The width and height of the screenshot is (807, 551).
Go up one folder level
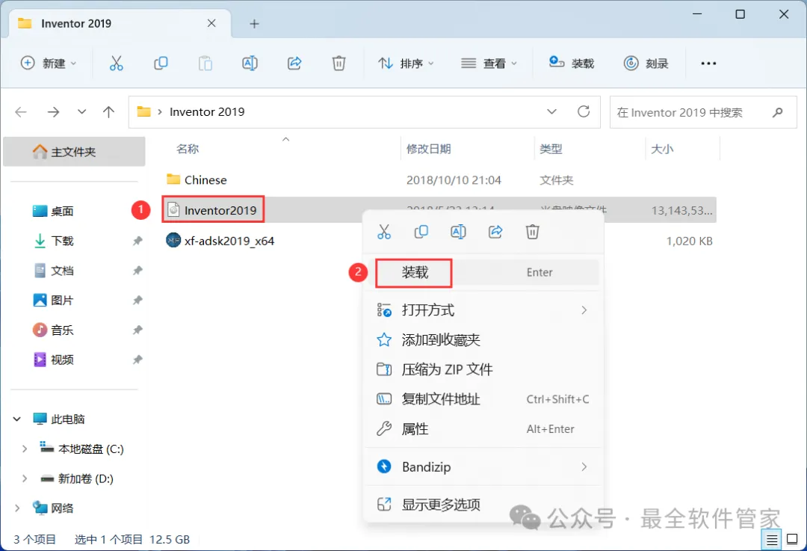tap(108, 111)
